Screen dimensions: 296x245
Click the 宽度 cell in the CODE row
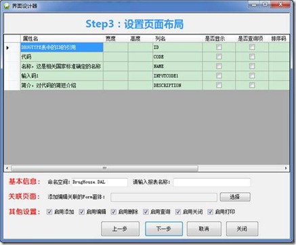116,57
